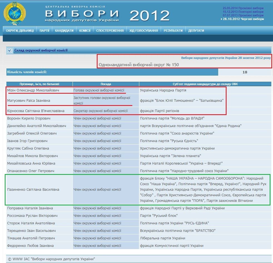
Task: Click the Прізвище, ім'я, по батькові column header
Action: point(39,83)
